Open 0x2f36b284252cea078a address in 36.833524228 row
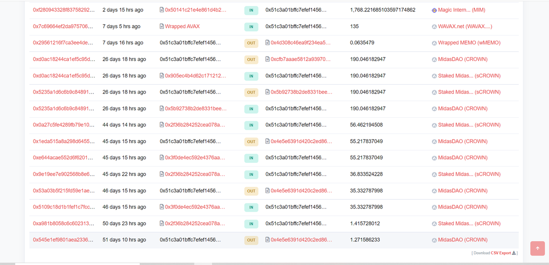This screenshot has width=549, height=265. point(195,174)
